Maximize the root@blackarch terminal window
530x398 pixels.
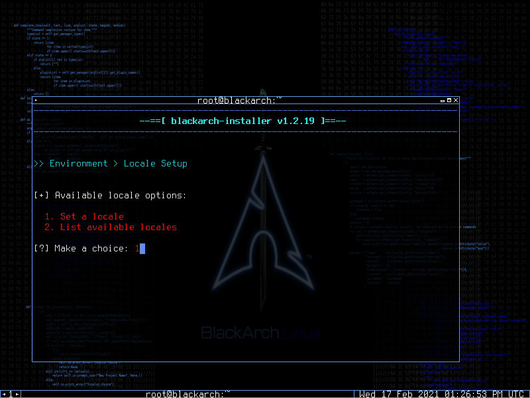pyautogui.click(x=449, y=100)
